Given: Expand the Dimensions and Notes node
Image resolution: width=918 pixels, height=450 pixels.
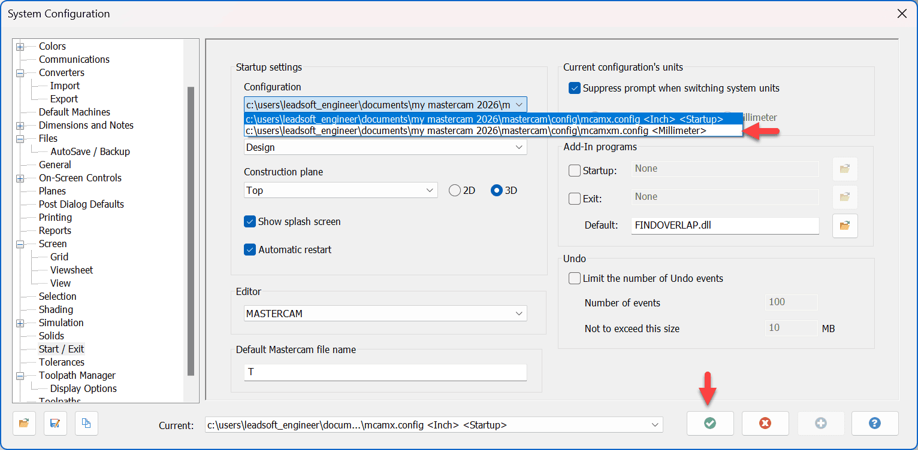Looking at the screenshot, I should [x=20, y=125].
